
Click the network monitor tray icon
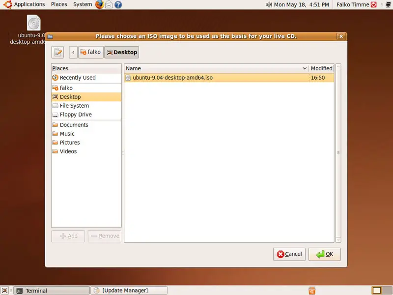tap(388, 4)
